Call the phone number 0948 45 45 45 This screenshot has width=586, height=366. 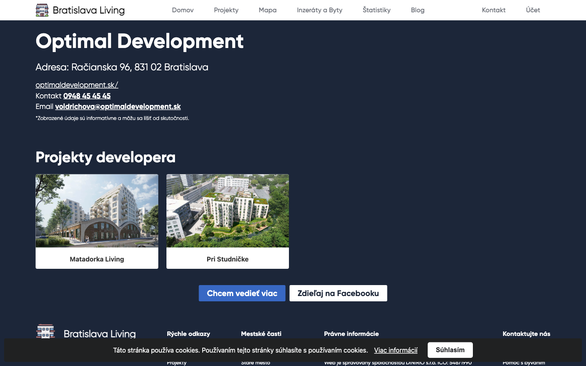coord(87,96)
